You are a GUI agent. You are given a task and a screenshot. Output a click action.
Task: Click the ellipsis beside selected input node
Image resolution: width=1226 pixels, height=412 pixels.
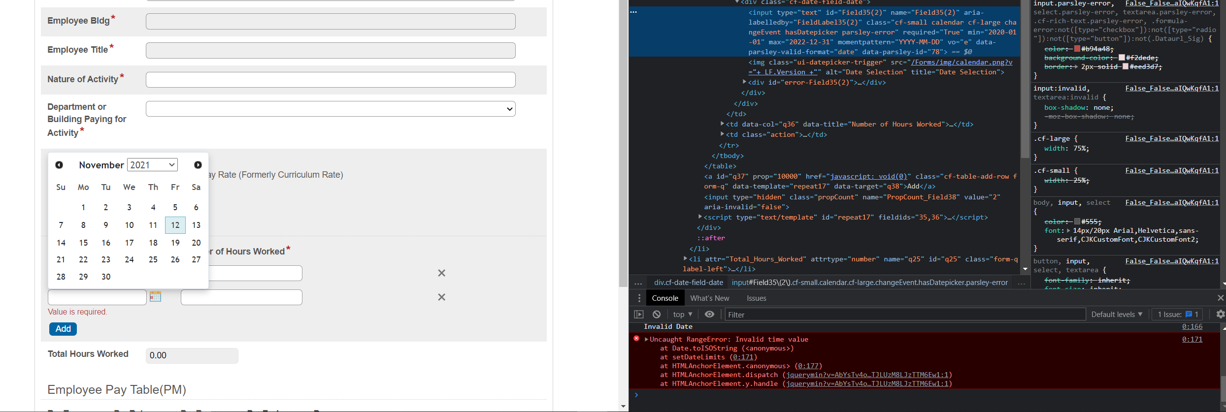[x=633, y=12]
